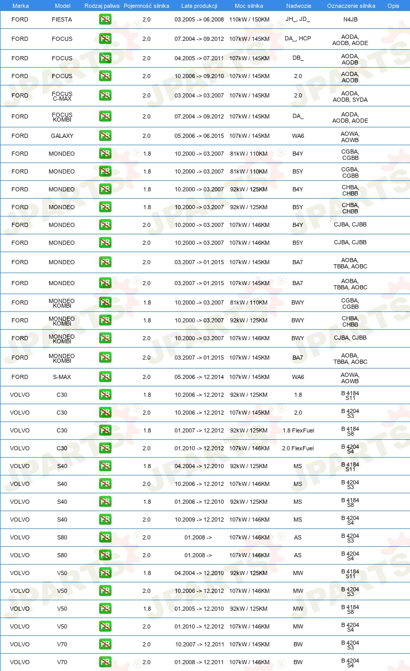Image resolution: width=410 pixels, height=671 pixels.
Task: Click fuel icon for VOLVO S80 engine B 4204 S4
Action: [x=105, y=555]
